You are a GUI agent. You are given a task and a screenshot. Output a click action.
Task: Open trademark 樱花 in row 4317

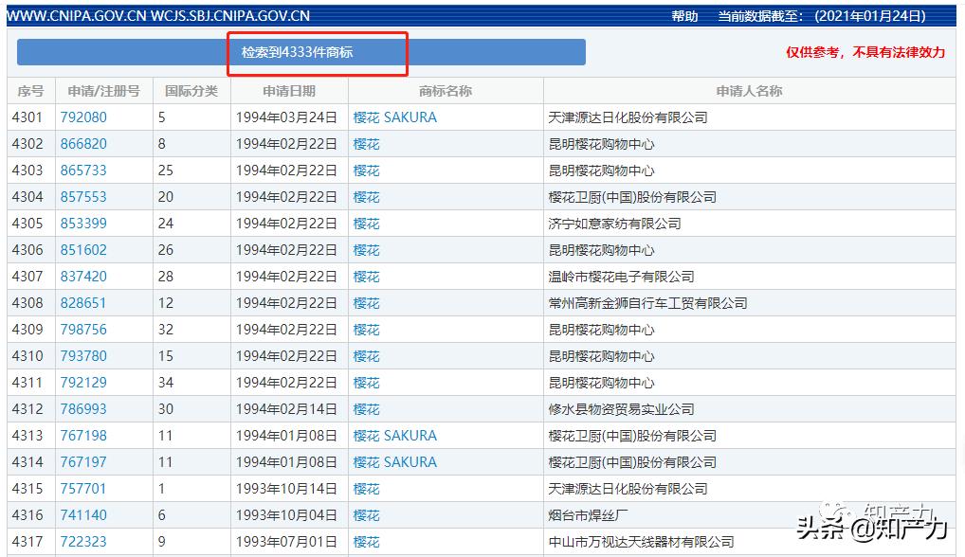click(x=366, y=542)
